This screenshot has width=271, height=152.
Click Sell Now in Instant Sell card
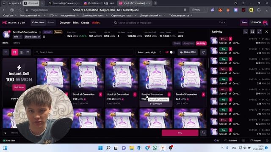tap(19, 87)
